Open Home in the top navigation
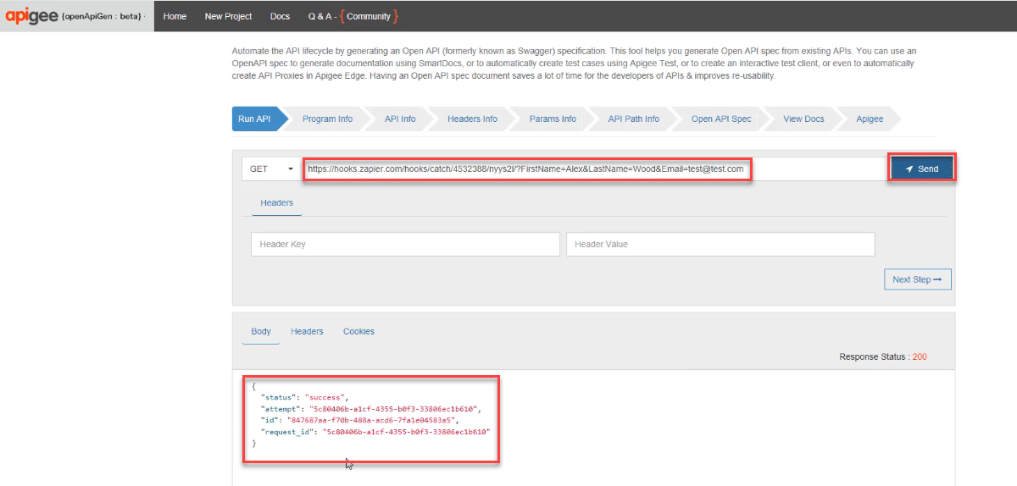The width and height of the screenshot is (1017, 486). point(175,16)
